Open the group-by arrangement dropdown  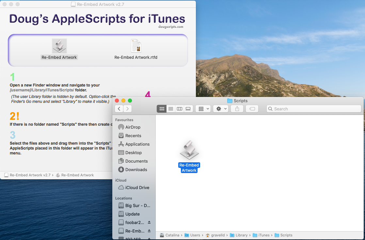203,109
